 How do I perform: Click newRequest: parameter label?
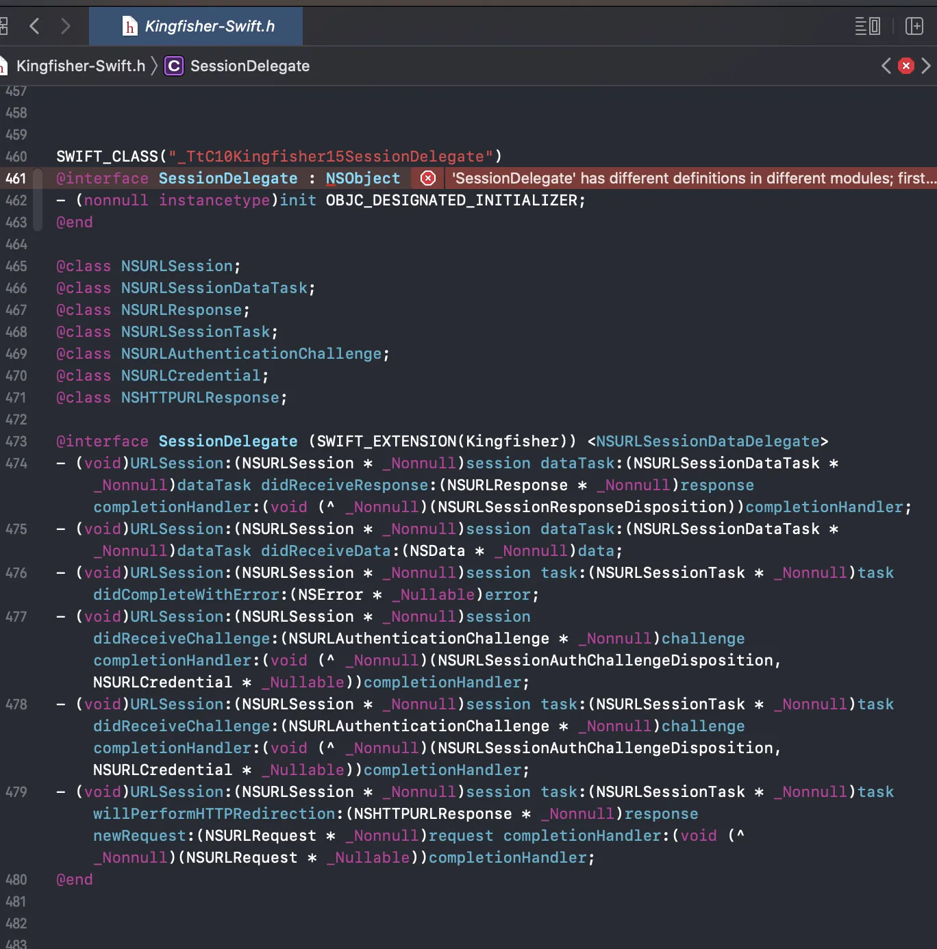pos(144,836)
